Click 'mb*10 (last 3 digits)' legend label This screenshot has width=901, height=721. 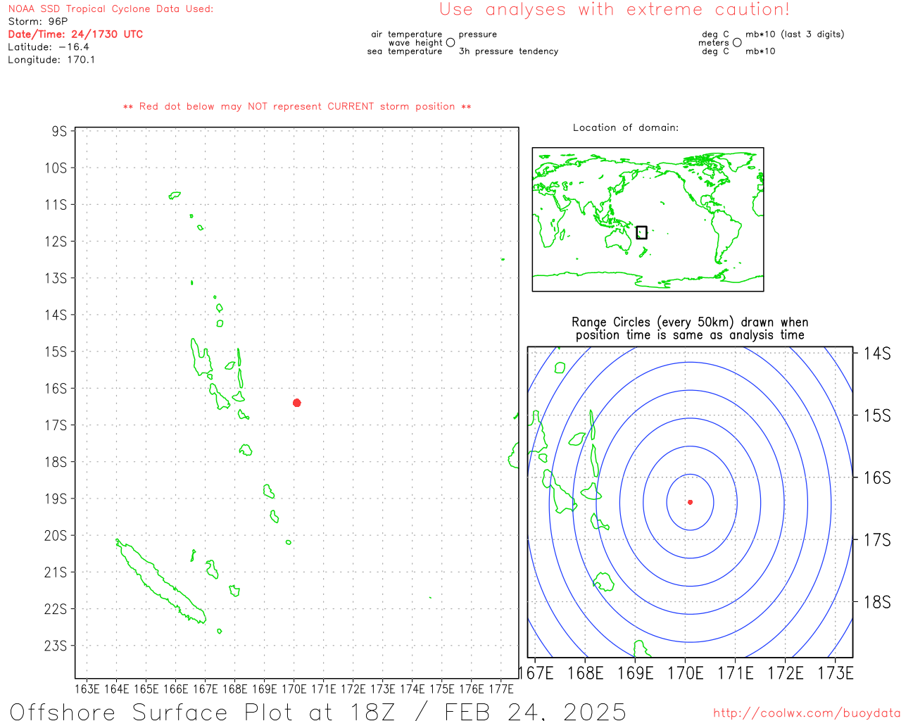click(795, 35)
